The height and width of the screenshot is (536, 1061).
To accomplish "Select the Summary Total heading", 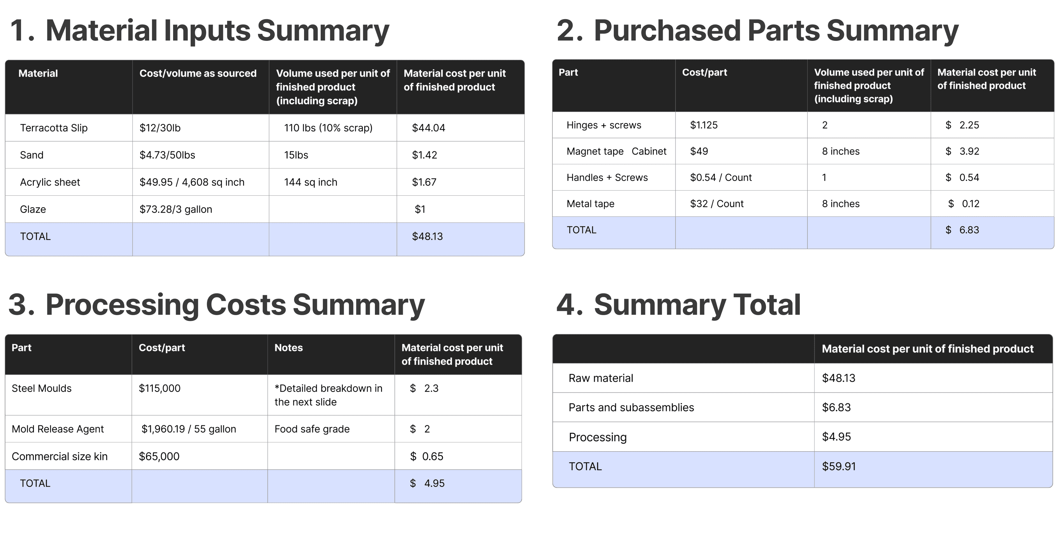I will 678,305.
